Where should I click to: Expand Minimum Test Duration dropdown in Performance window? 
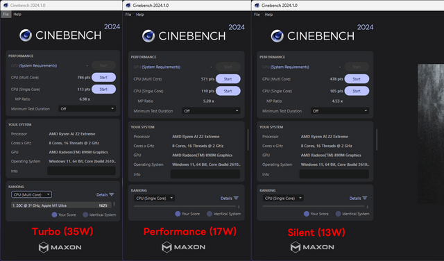(211, 111)
